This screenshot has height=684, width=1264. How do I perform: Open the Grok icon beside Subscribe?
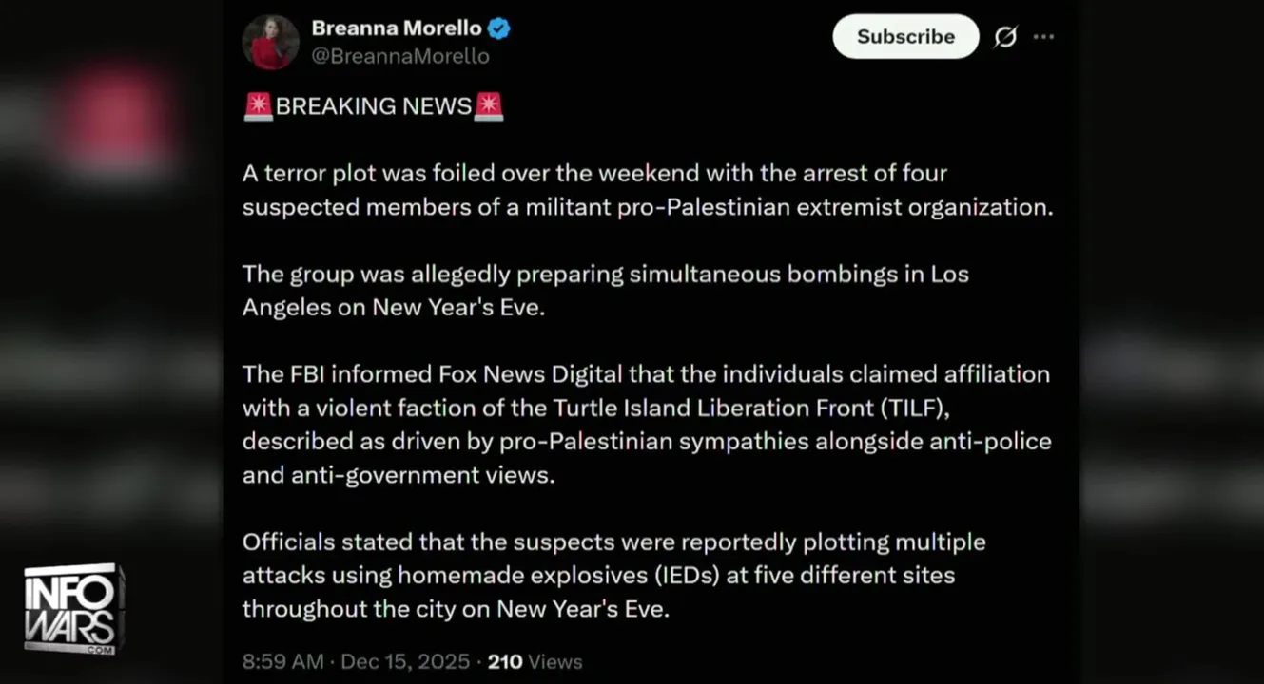(1005, 37)
